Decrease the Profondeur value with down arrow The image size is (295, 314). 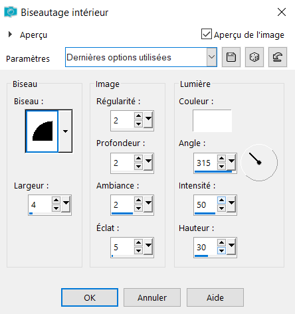tap(138, 167)
